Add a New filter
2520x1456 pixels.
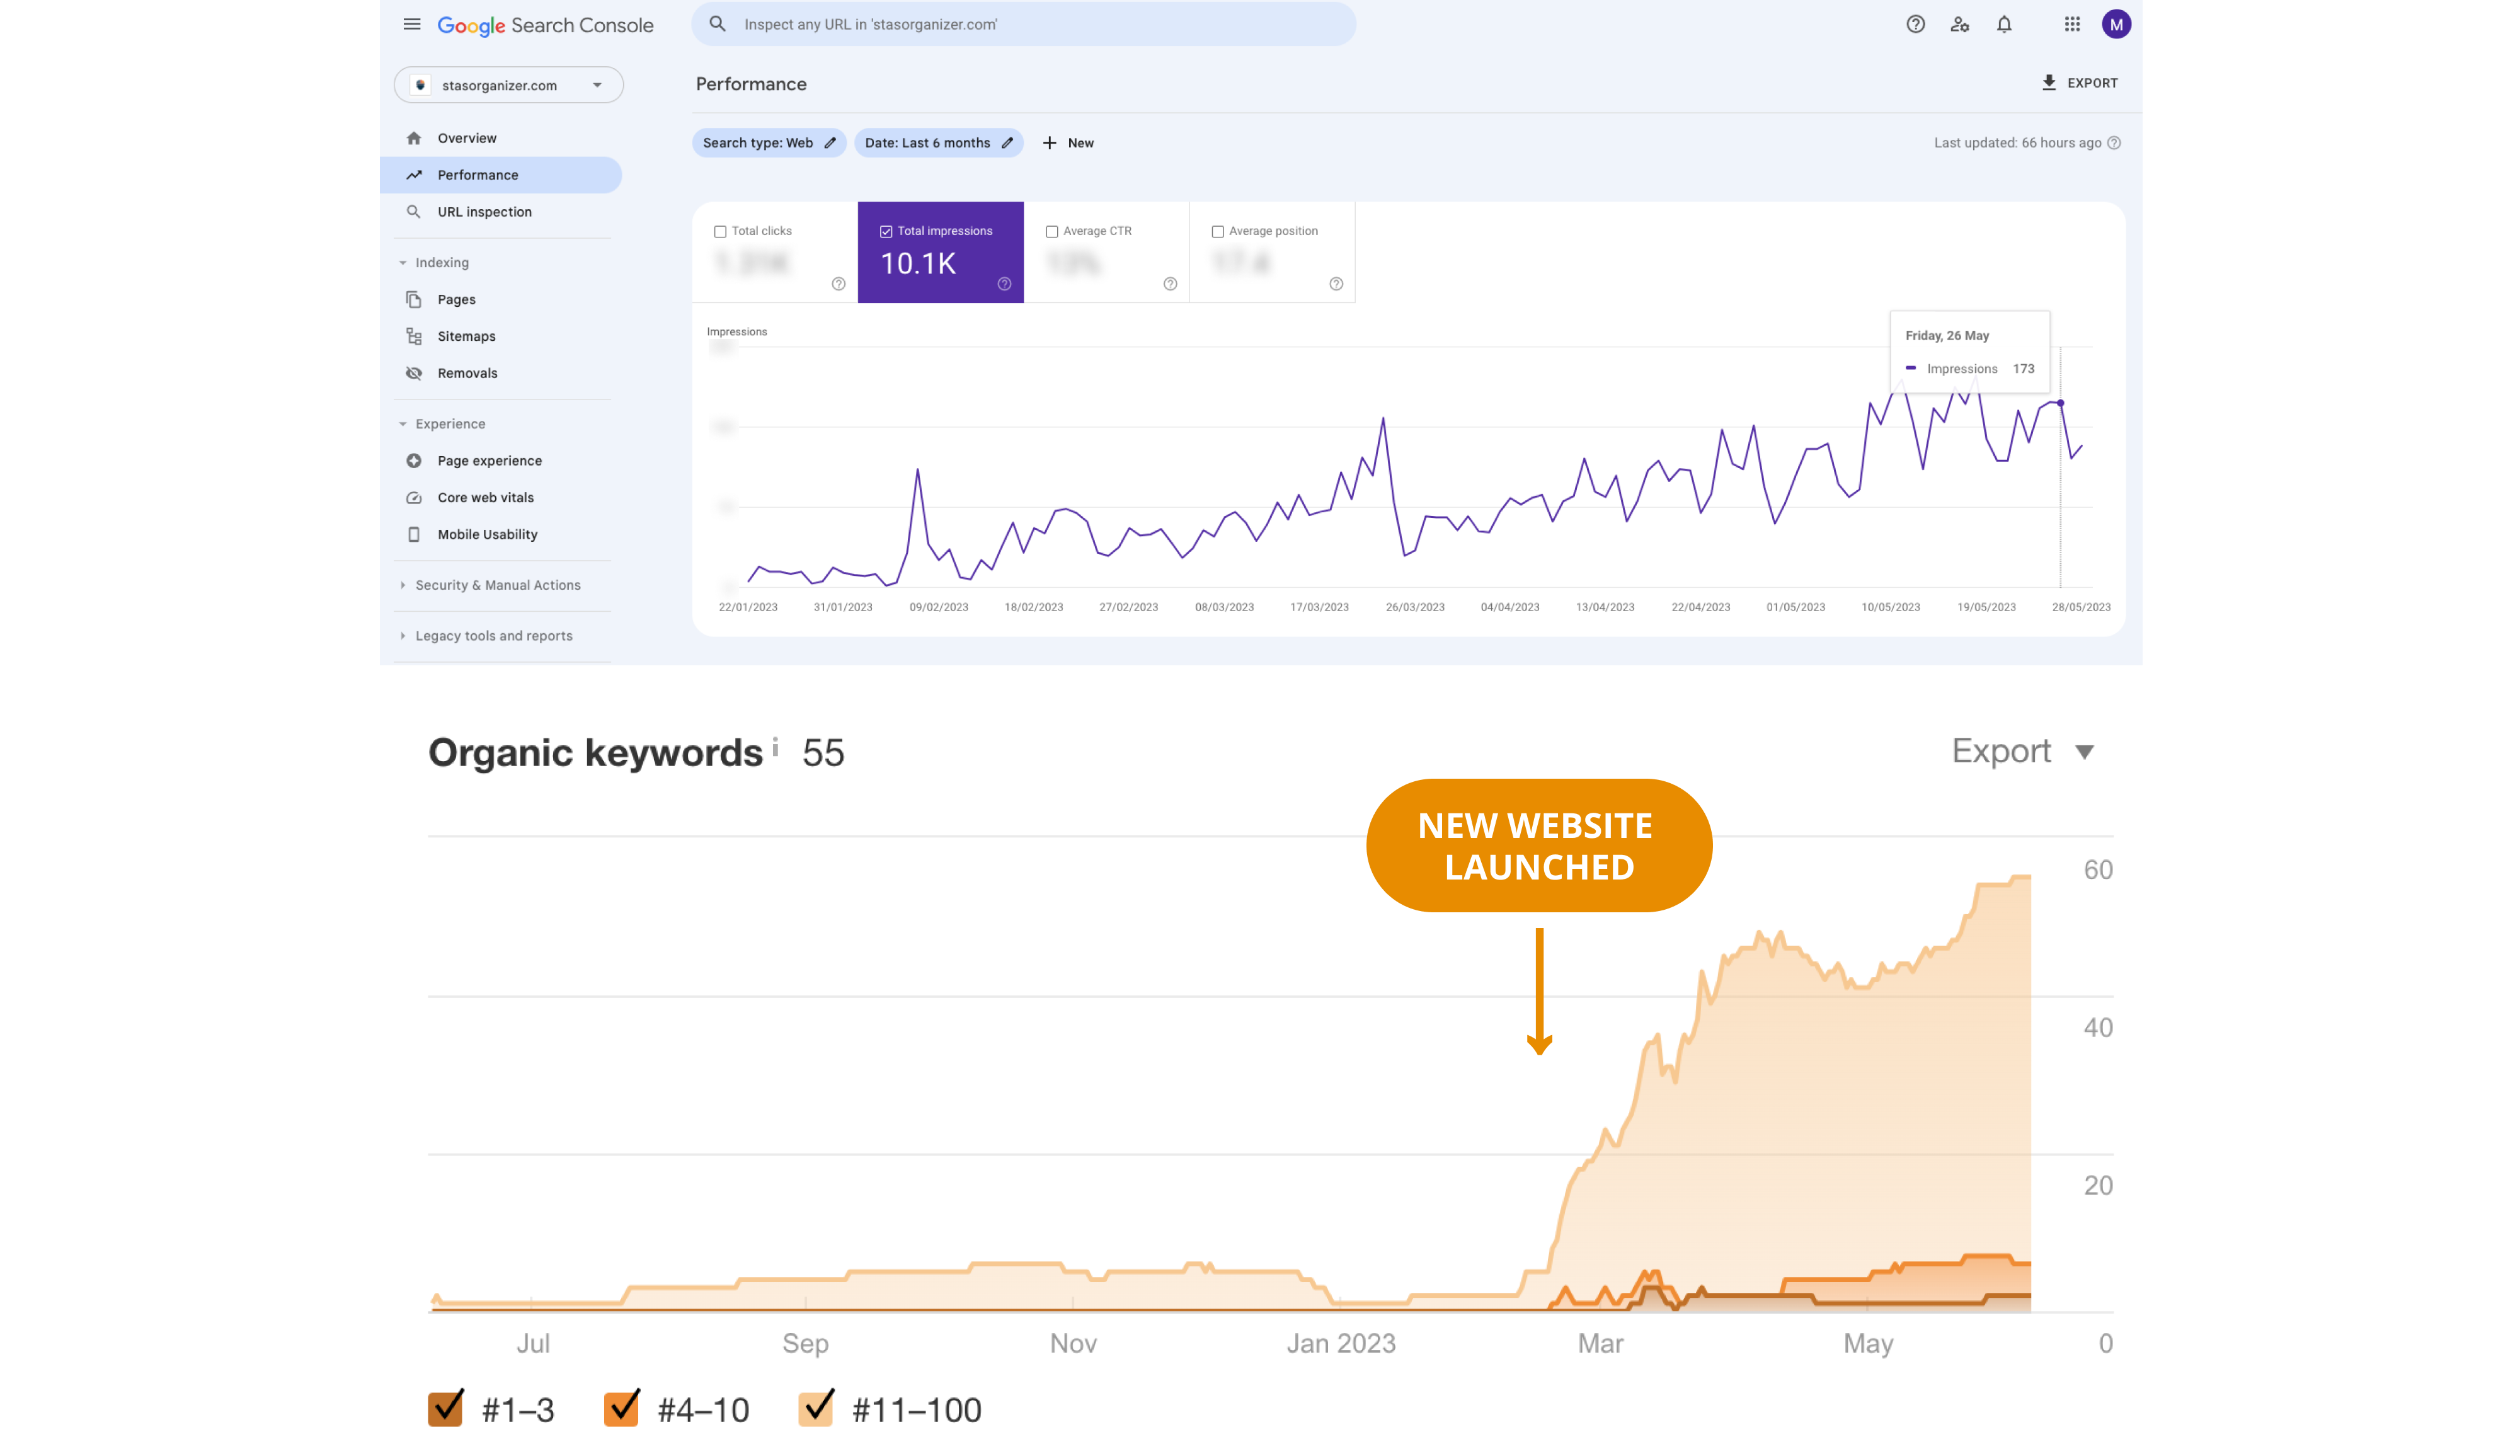click(1068, 143)
